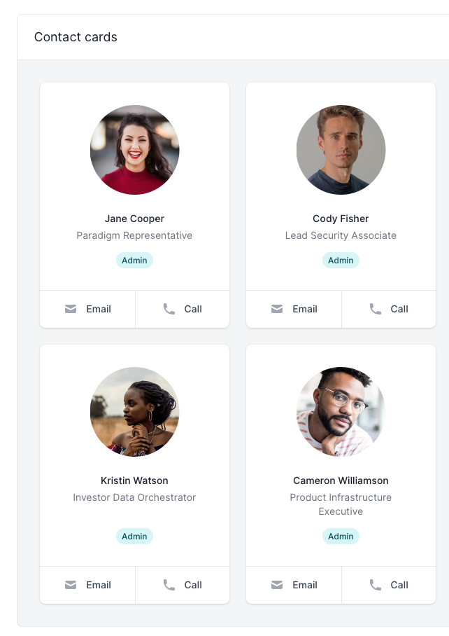
Task: Open Cameron Williamson's profile photo
Action: coord(341,412)
